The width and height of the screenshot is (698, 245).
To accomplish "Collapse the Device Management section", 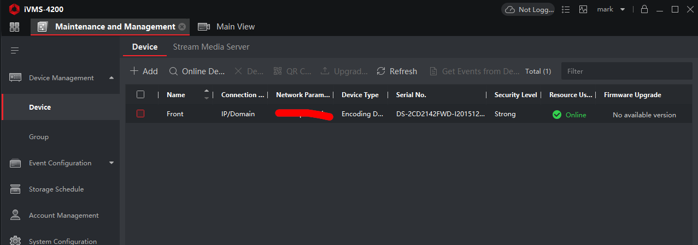I will [x=112, y=78].
